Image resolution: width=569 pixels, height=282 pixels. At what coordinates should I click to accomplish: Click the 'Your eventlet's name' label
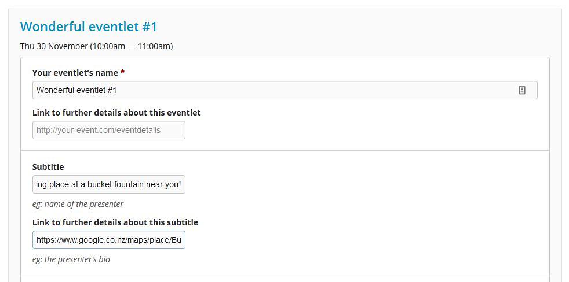click(x=75, y=73)
